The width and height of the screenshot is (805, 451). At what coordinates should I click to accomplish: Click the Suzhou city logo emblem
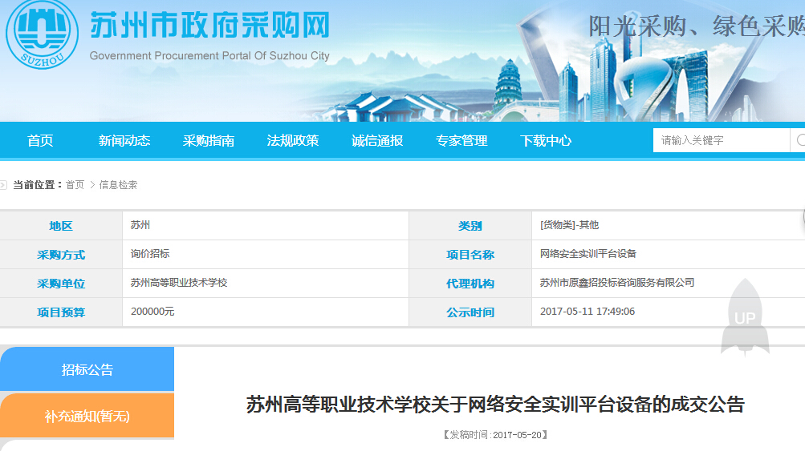42,34
